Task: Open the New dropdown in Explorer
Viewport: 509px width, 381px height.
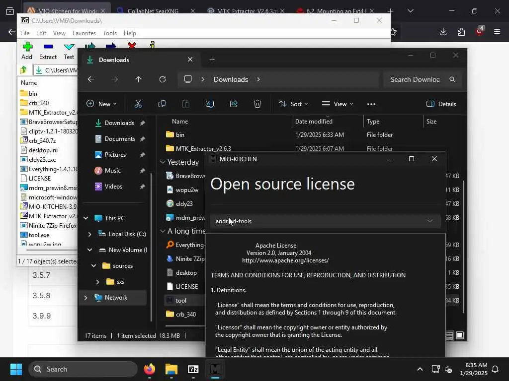Action: click(101, 104)
